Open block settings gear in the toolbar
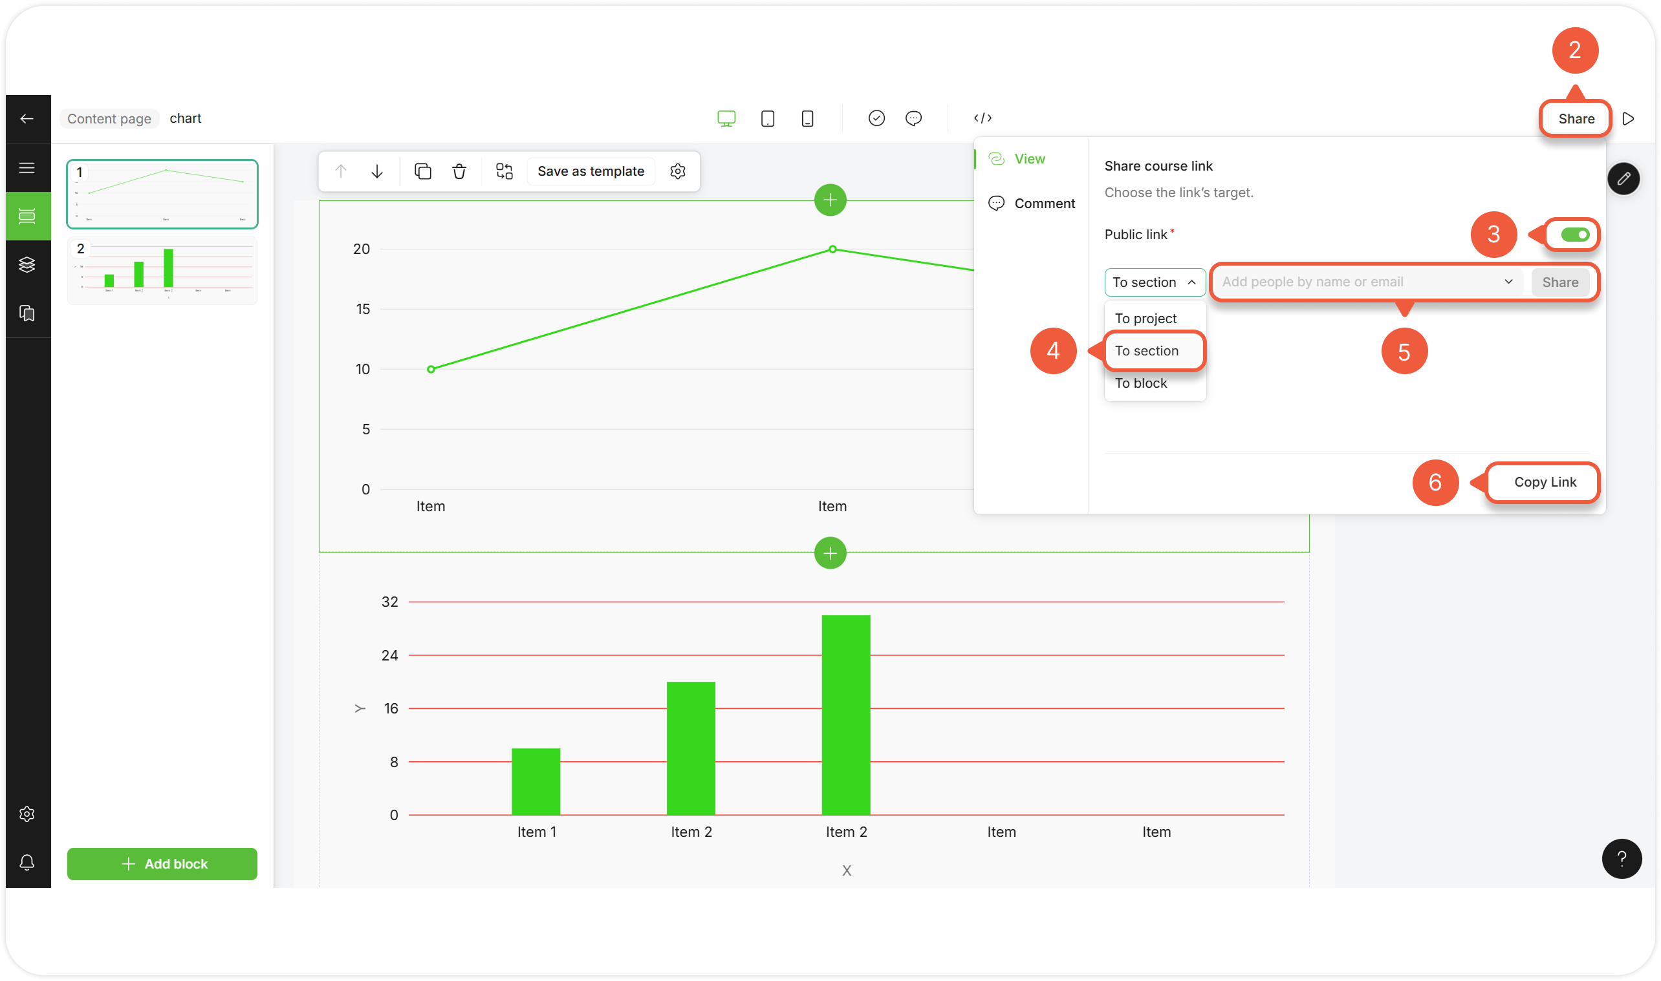The width and height of the screenshot is (1661, 981). [x=677, y=172]
